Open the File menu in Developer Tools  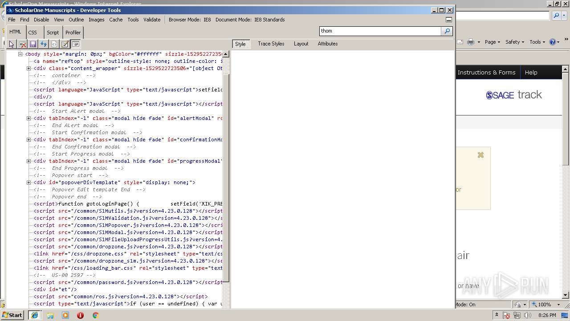click(12, 20)
